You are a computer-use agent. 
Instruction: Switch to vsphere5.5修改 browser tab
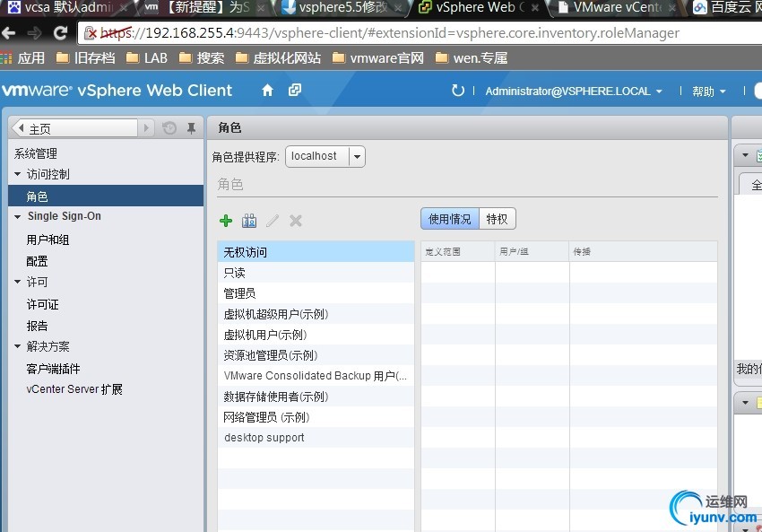tap(342, 7)
